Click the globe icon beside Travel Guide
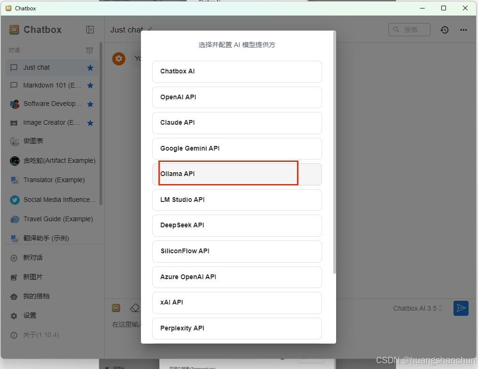This screenshot has width=478, height=369. 14,219
